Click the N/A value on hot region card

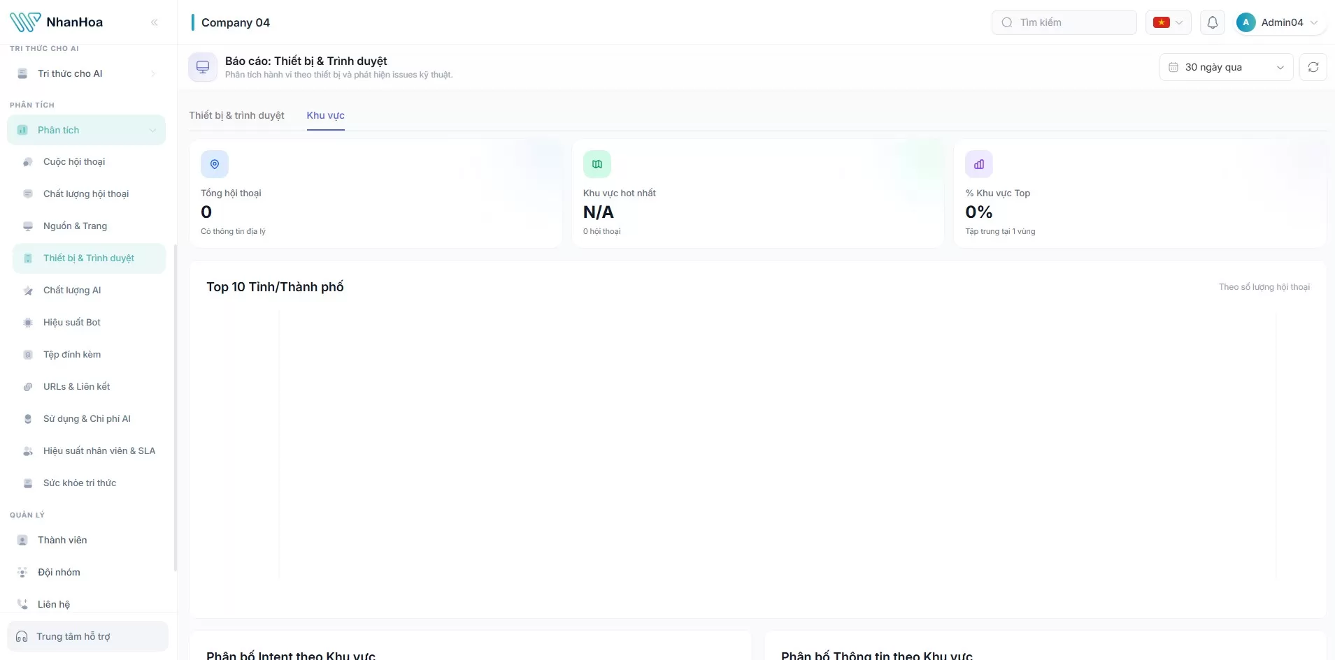click(599, 212)
